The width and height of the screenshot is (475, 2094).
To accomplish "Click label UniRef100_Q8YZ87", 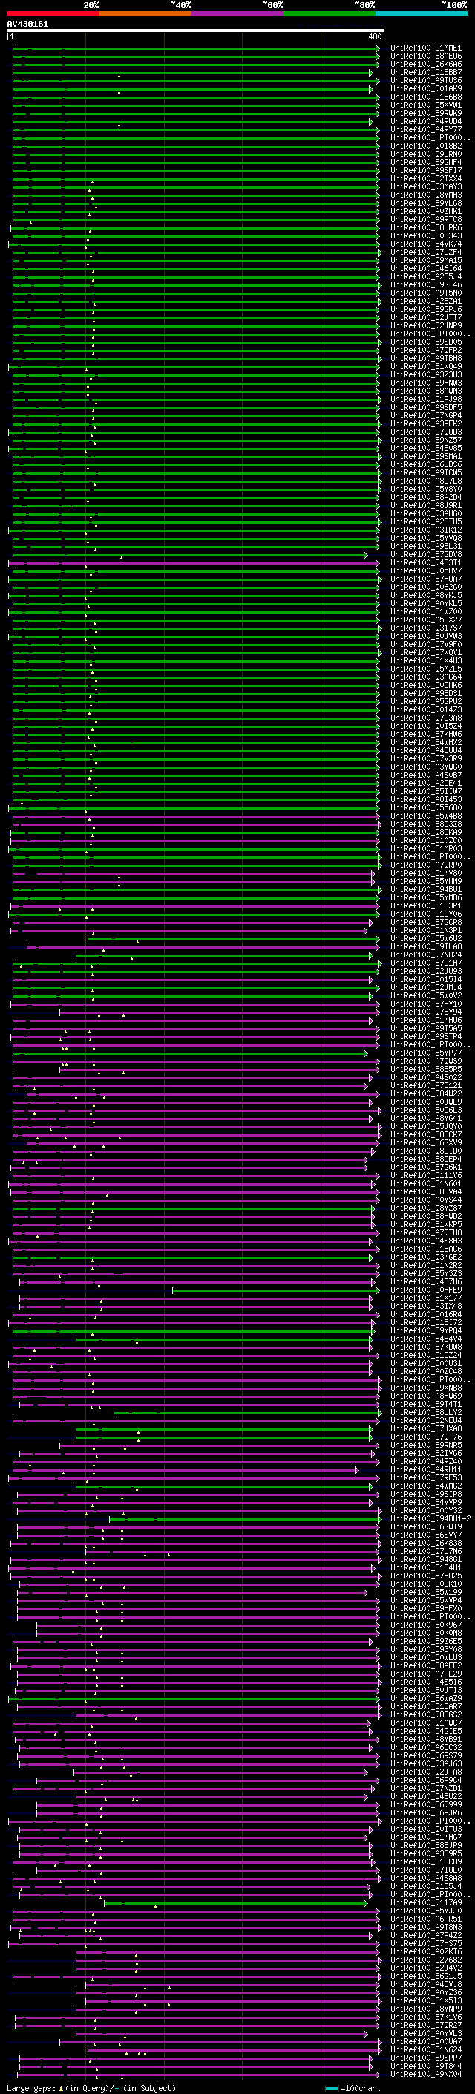I will (x=425, y=1208).
